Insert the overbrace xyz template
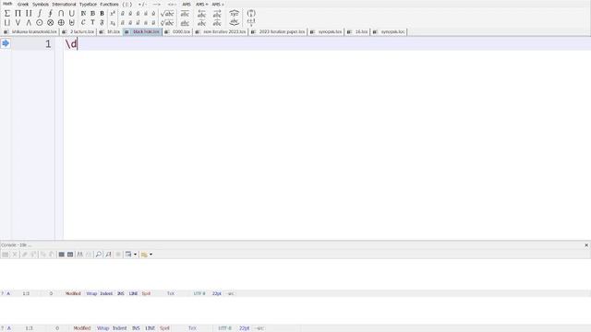This screenshot has width=591, height=332. 234,14
